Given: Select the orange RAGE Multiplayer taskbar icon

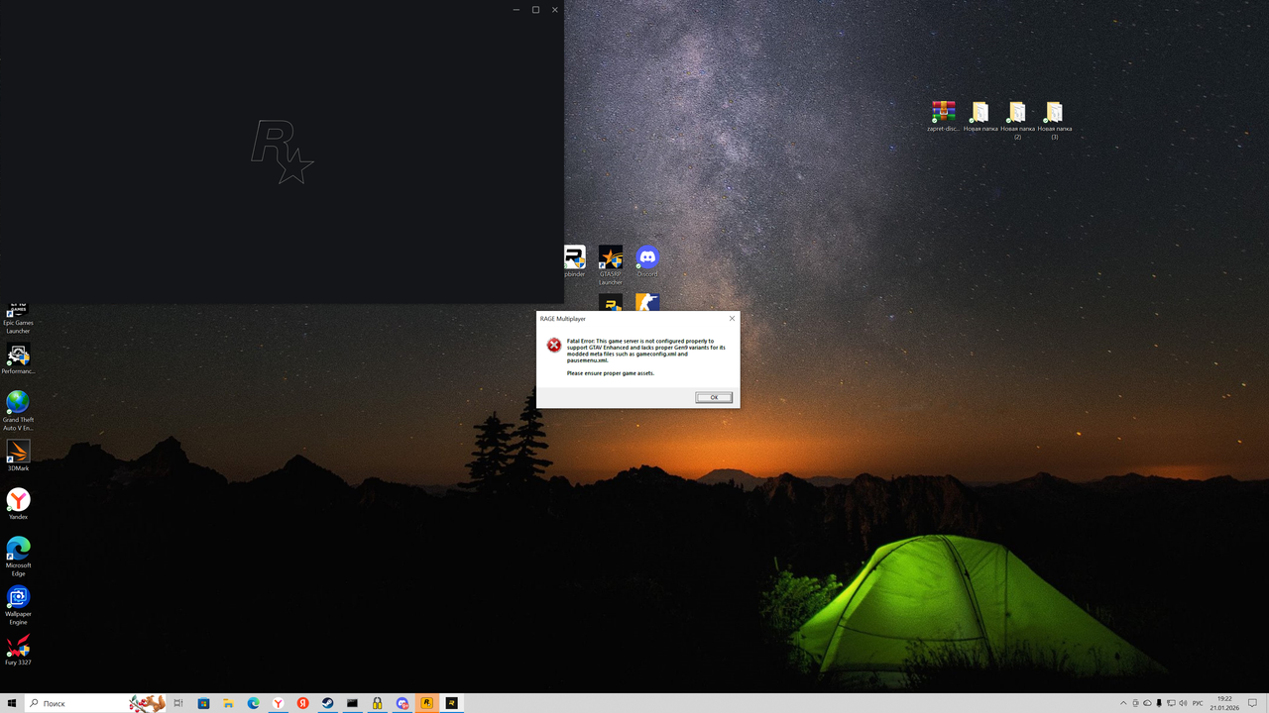Looking at the screenshot, I should [x=426, y=703].
